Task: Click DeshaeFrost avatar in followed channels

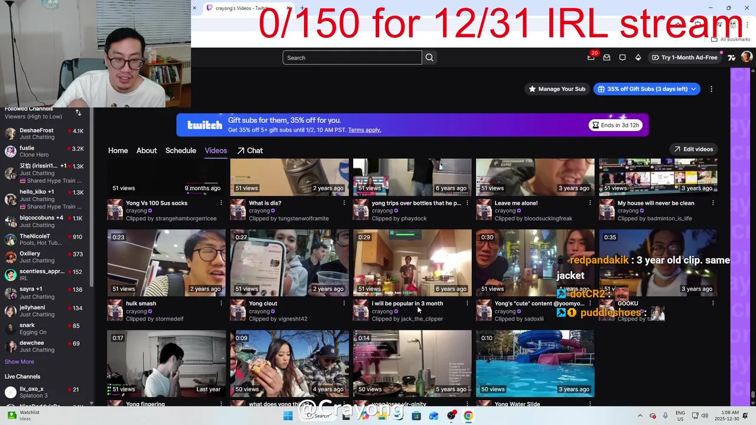Action: [10, 133]
